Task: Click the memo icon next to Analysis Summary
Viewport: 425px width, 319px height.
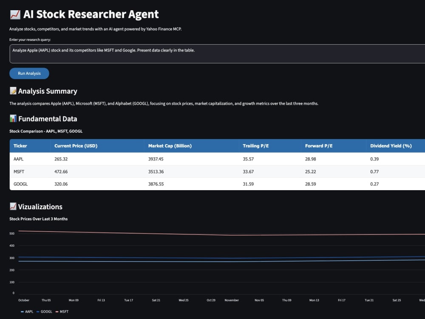Action: click(x=13, y=91)
